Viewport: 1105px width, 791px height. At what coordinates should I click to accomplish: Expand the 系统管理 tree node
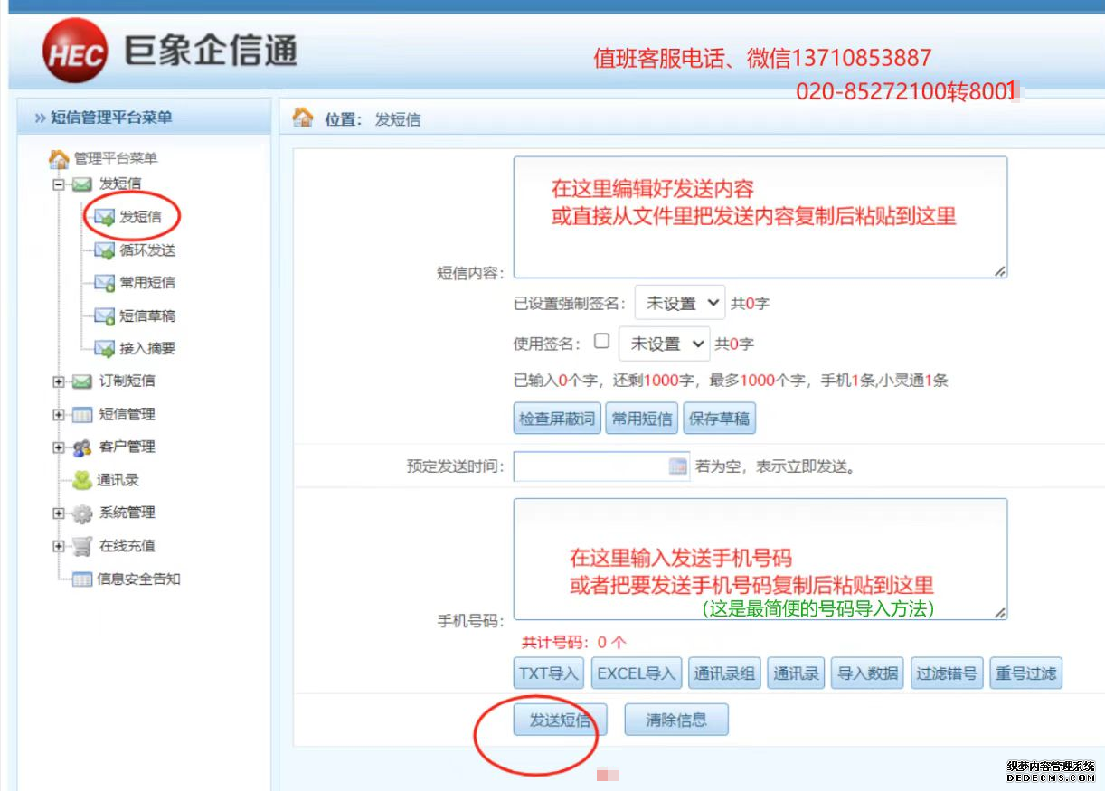(x=59, y=513)
